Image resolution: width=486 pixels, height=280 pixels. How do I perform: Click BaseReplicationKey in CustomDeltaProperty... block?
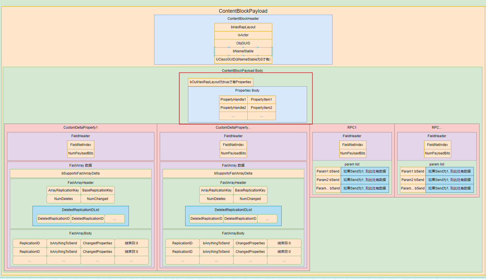point(250,190)
